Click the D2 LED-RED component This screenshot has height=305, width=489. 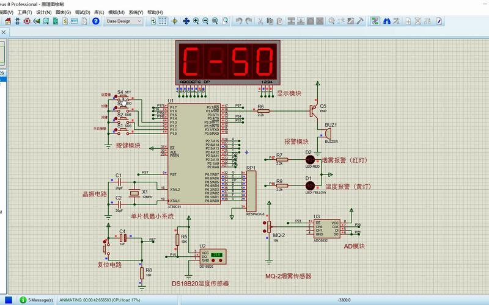tap(310, 160)
